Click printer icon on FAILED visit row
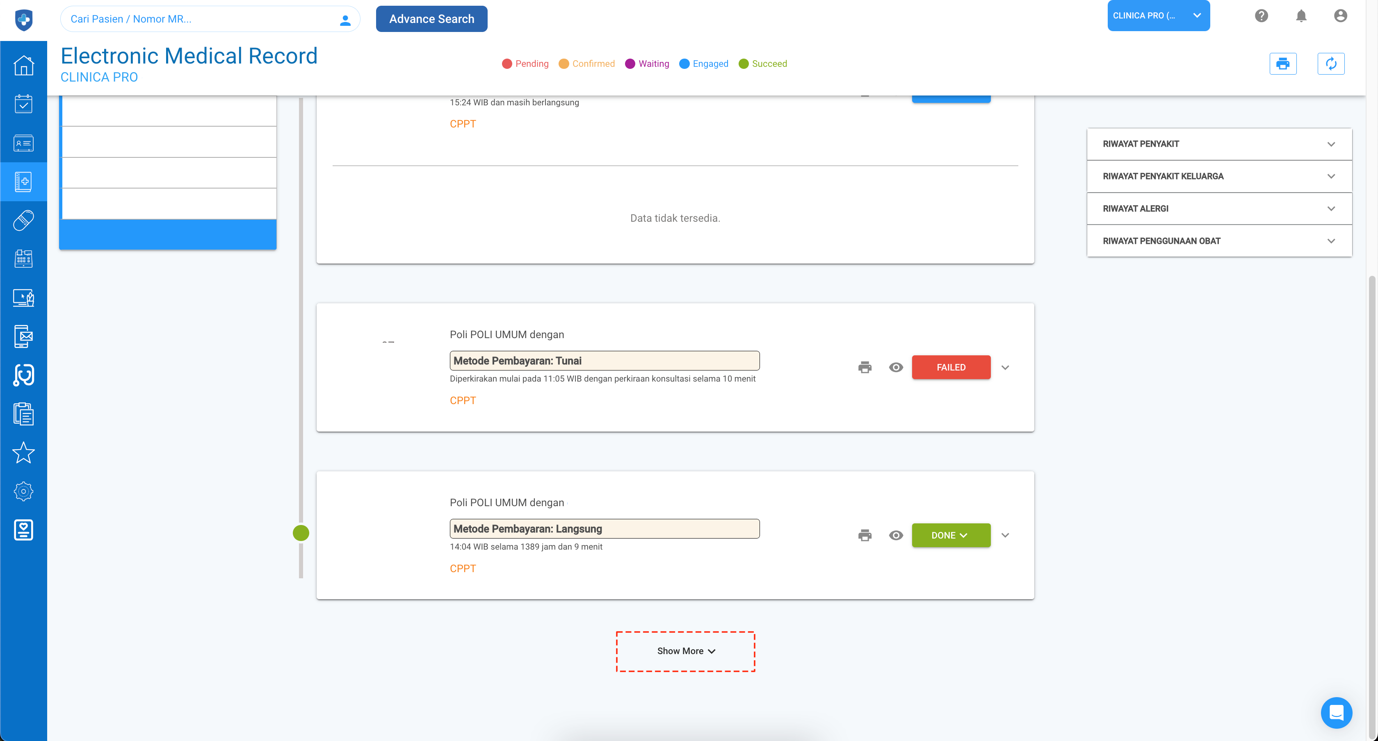 click(x=865, y=367)
